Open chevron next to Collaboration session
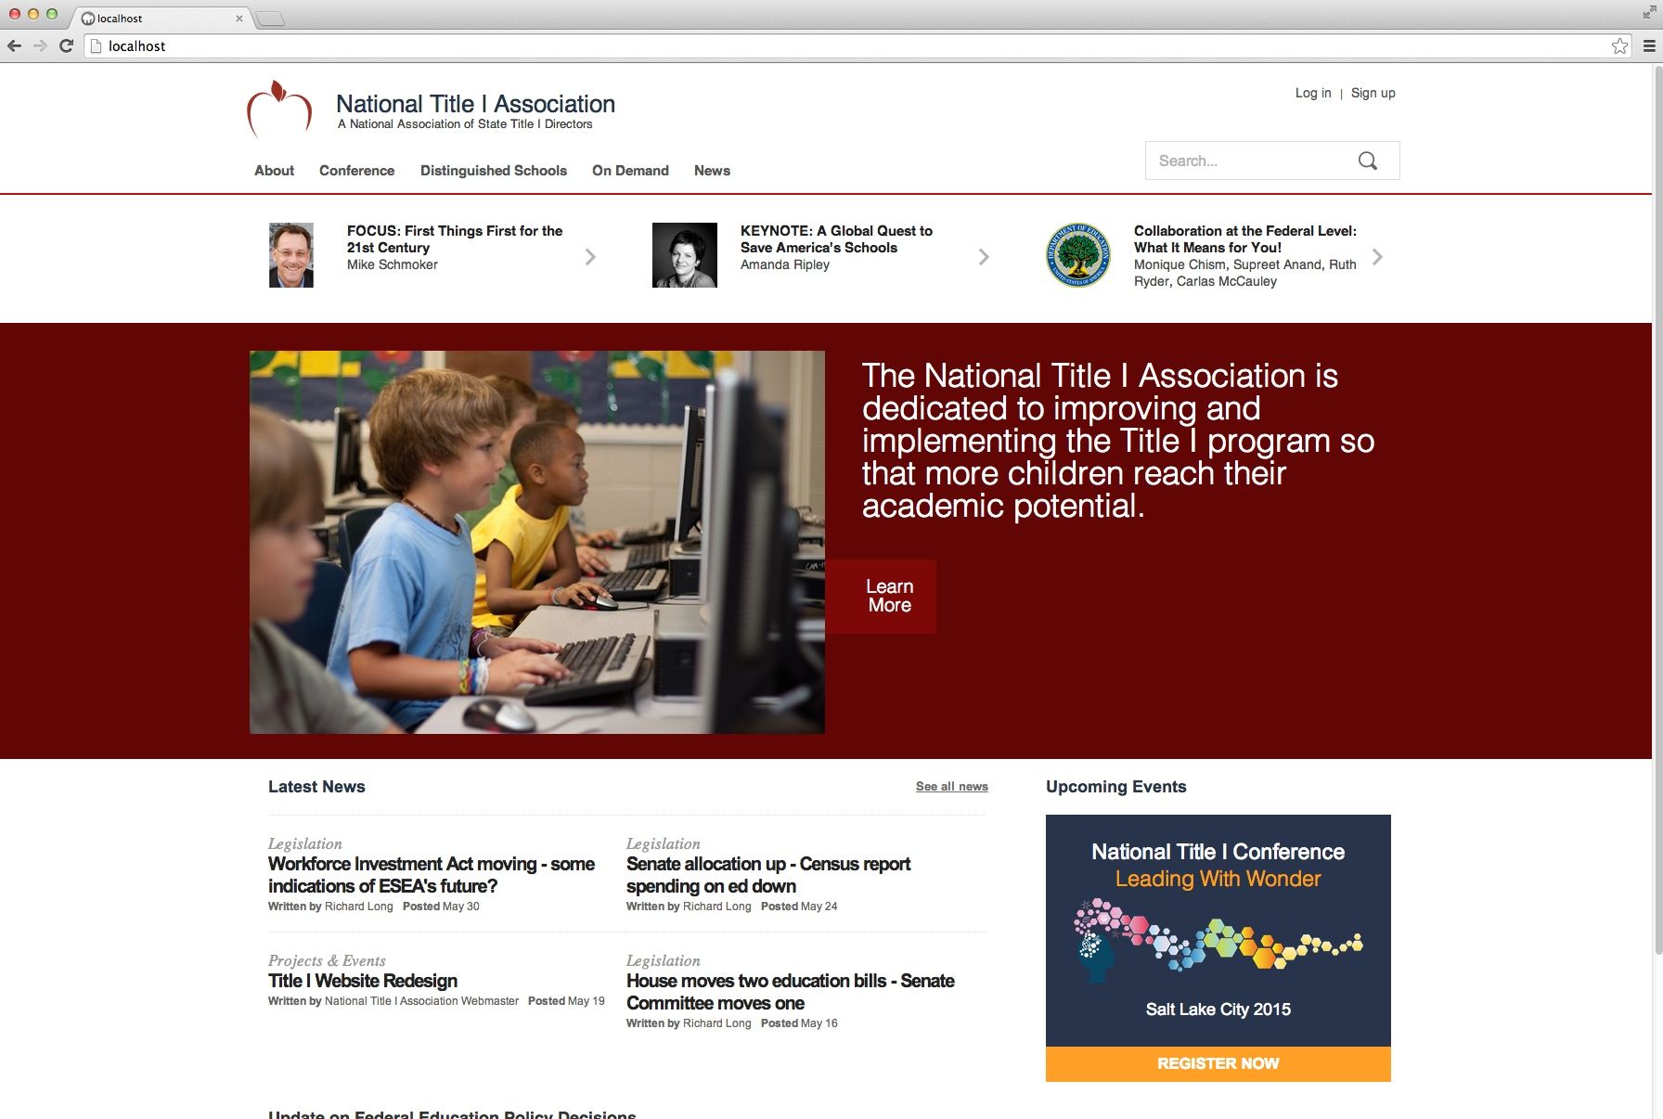The image size is (1663, 1119). [1377, 257]
